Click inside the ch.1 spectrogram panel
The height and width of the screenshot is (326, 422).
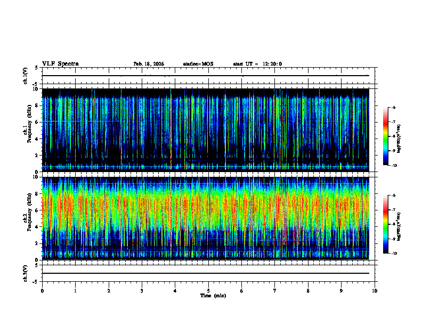click(206, 130)
